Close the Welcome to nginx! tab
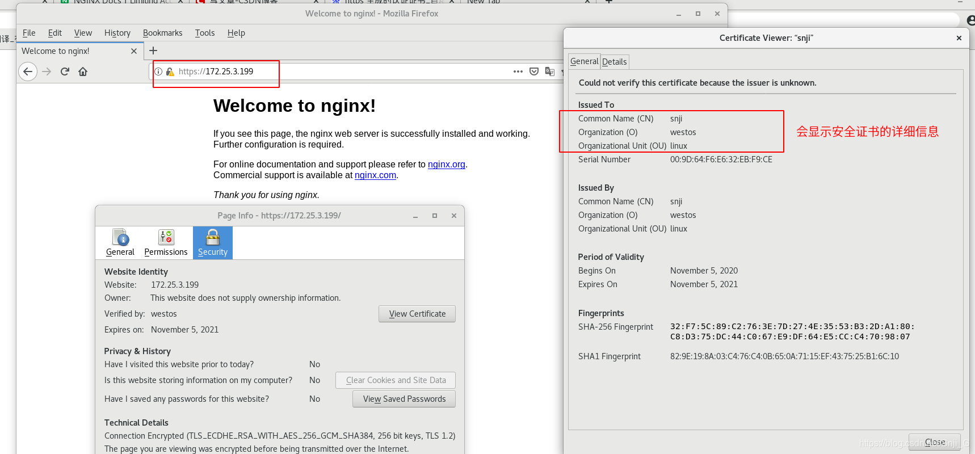 (x=134, y=51)
